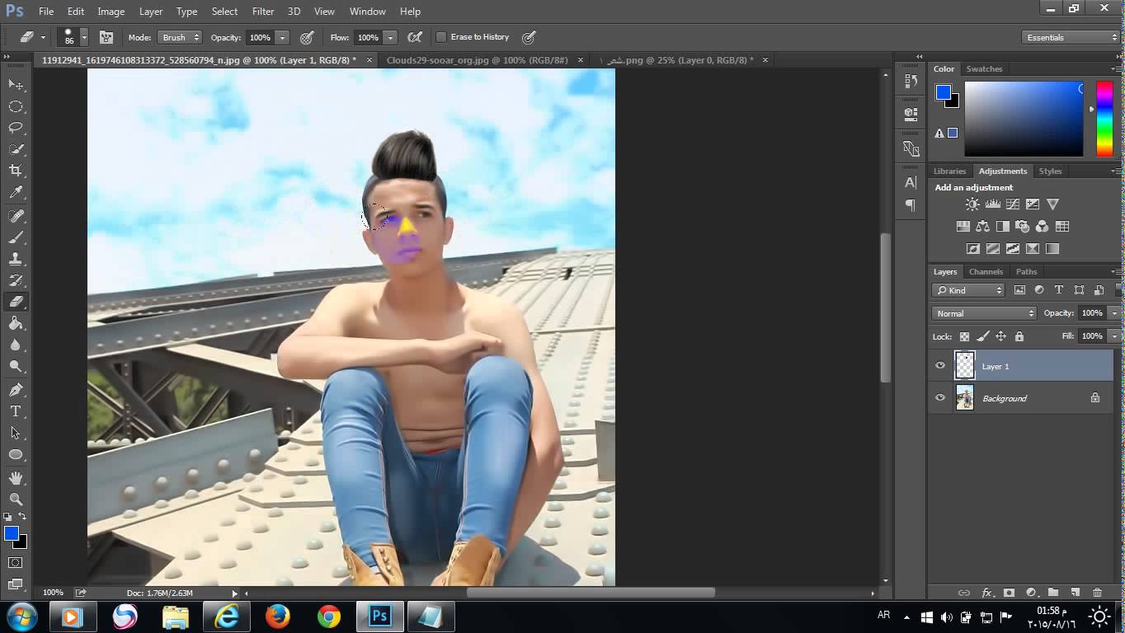Open the layer styles fx menu
This screenshot has height=633, width=1125.
[x=986, y=593]
